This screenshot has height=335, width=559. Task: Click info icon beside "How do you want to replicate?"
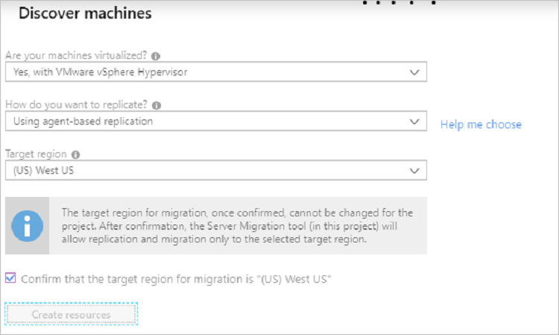156,105
